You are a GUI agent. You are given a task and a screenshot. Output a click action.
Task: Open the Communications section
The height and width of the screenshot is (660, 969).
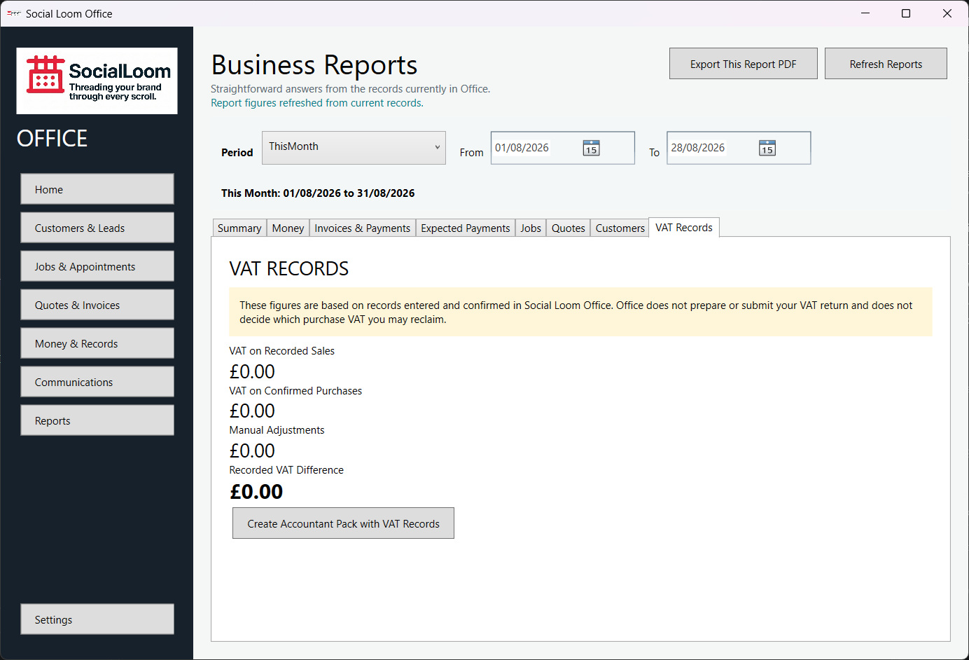[x=97, y=382]
